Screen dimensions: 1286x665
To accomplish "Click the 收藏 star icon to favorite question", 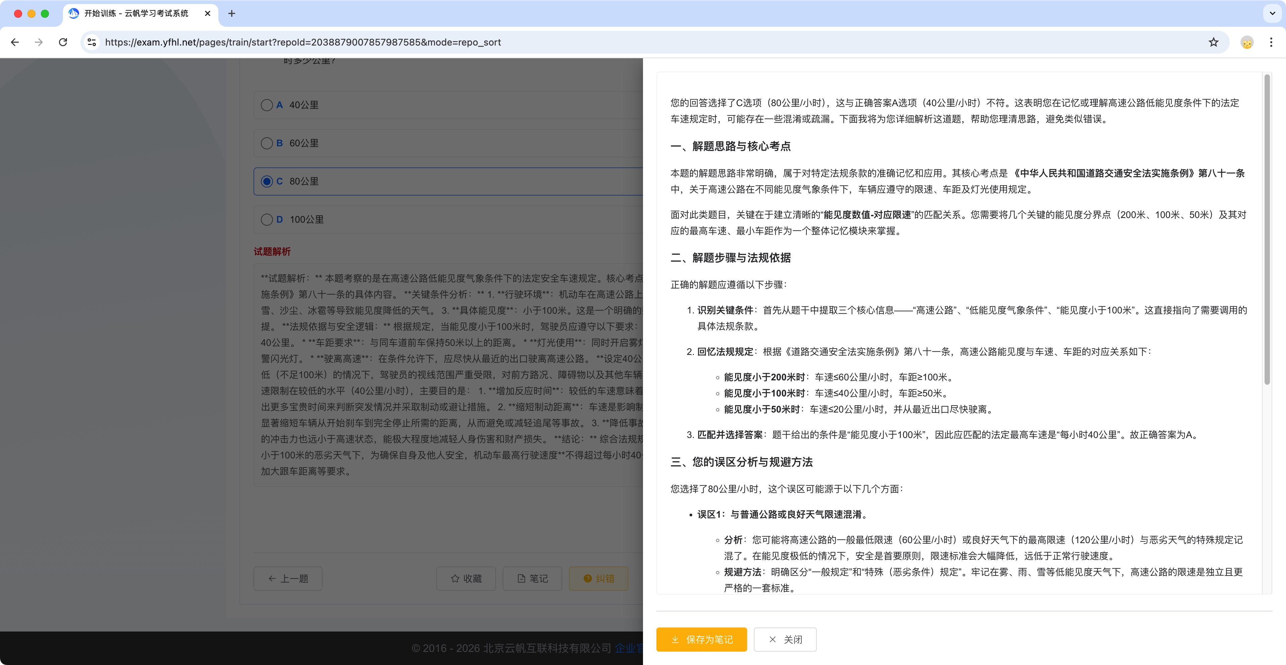I will [x=455, y=579].
